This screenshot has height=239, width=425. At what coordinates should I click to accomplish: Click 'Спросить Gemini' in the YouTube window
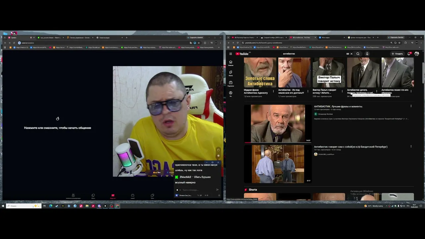[396, 38]
